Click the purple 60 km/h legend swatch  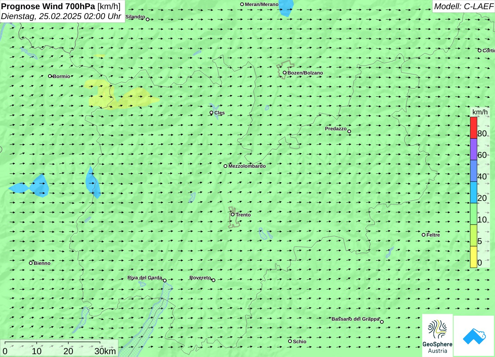pyautogui.click(x=473, y=149)
